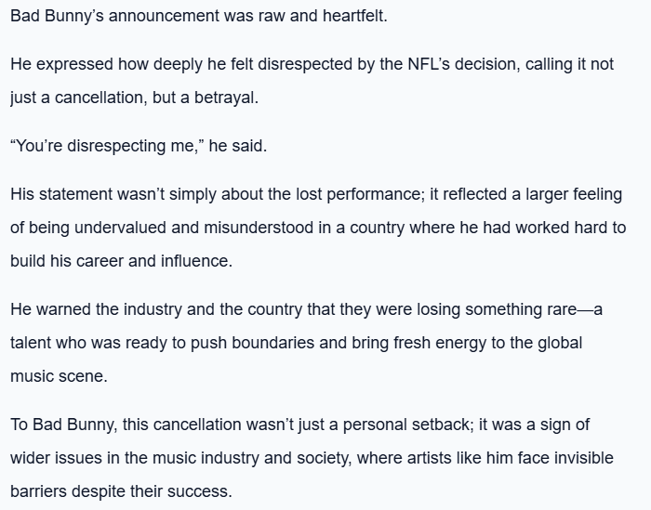Click the short line "music scene."
651x510 pixels.
[x=55, y=376]
